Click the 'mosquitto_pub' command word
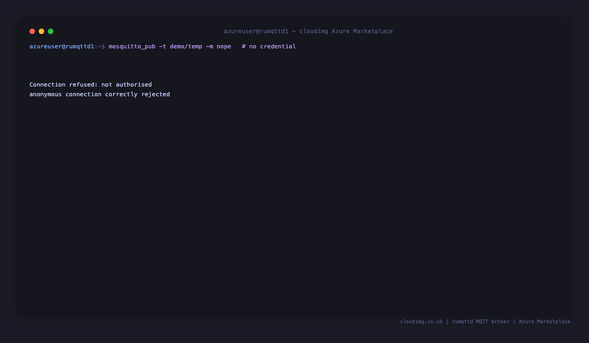 [x=132, y=47]
